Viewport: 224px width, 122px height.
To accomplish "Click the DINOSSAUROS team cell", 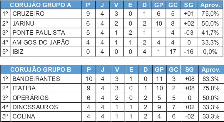I will click(46, 107).
